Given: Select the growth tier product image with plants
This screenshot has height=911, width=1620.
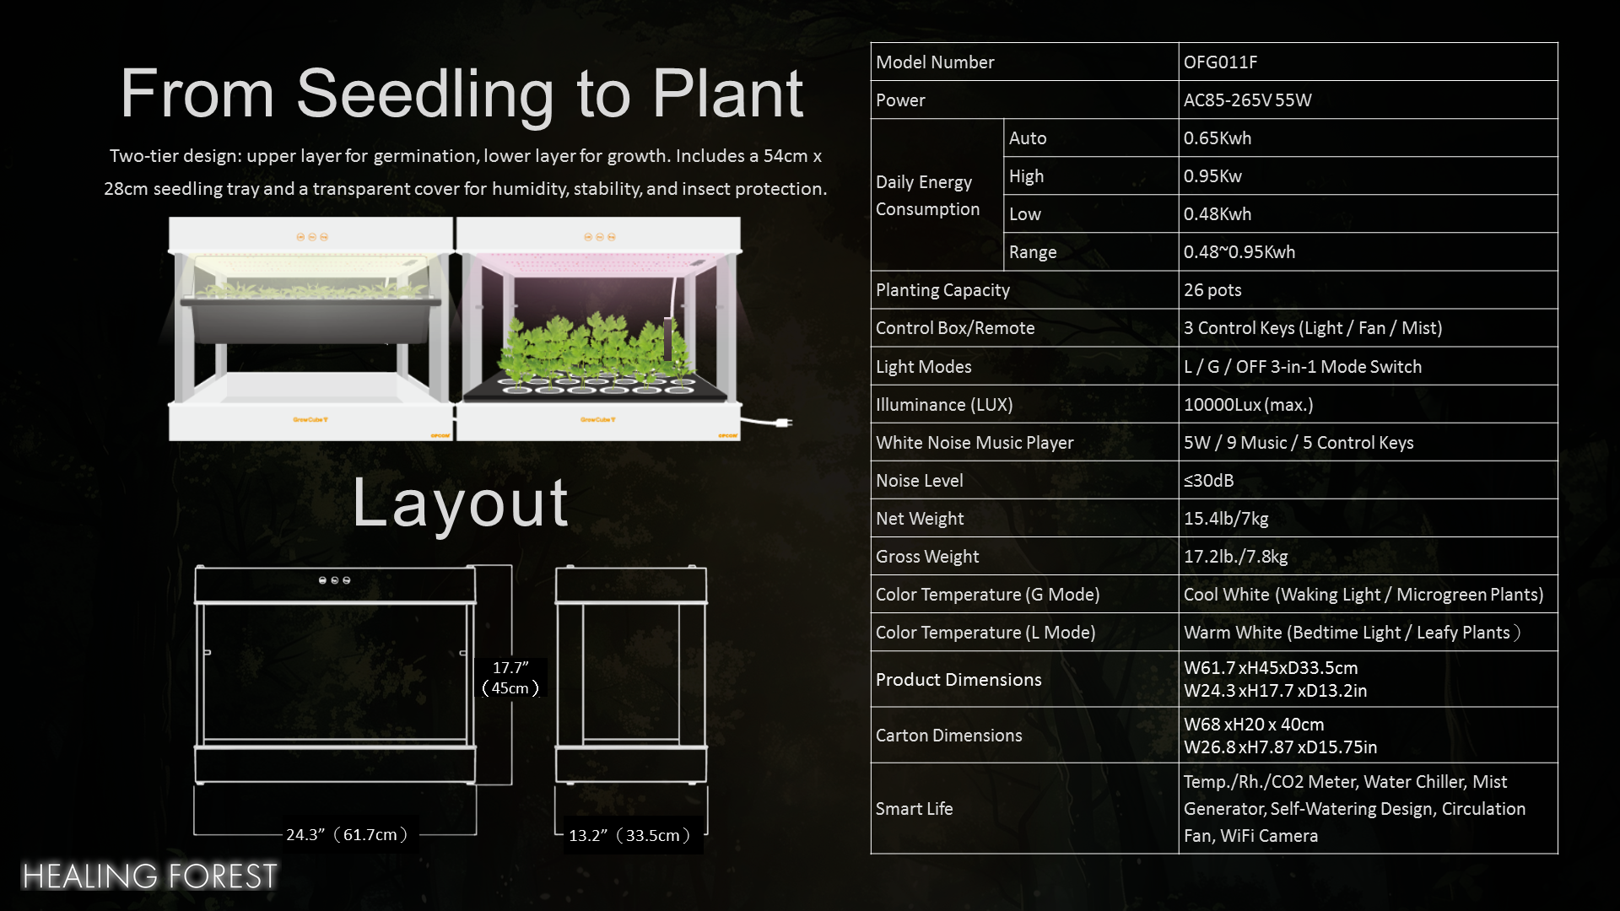Looking at the screenshot, I should [599, 329].
